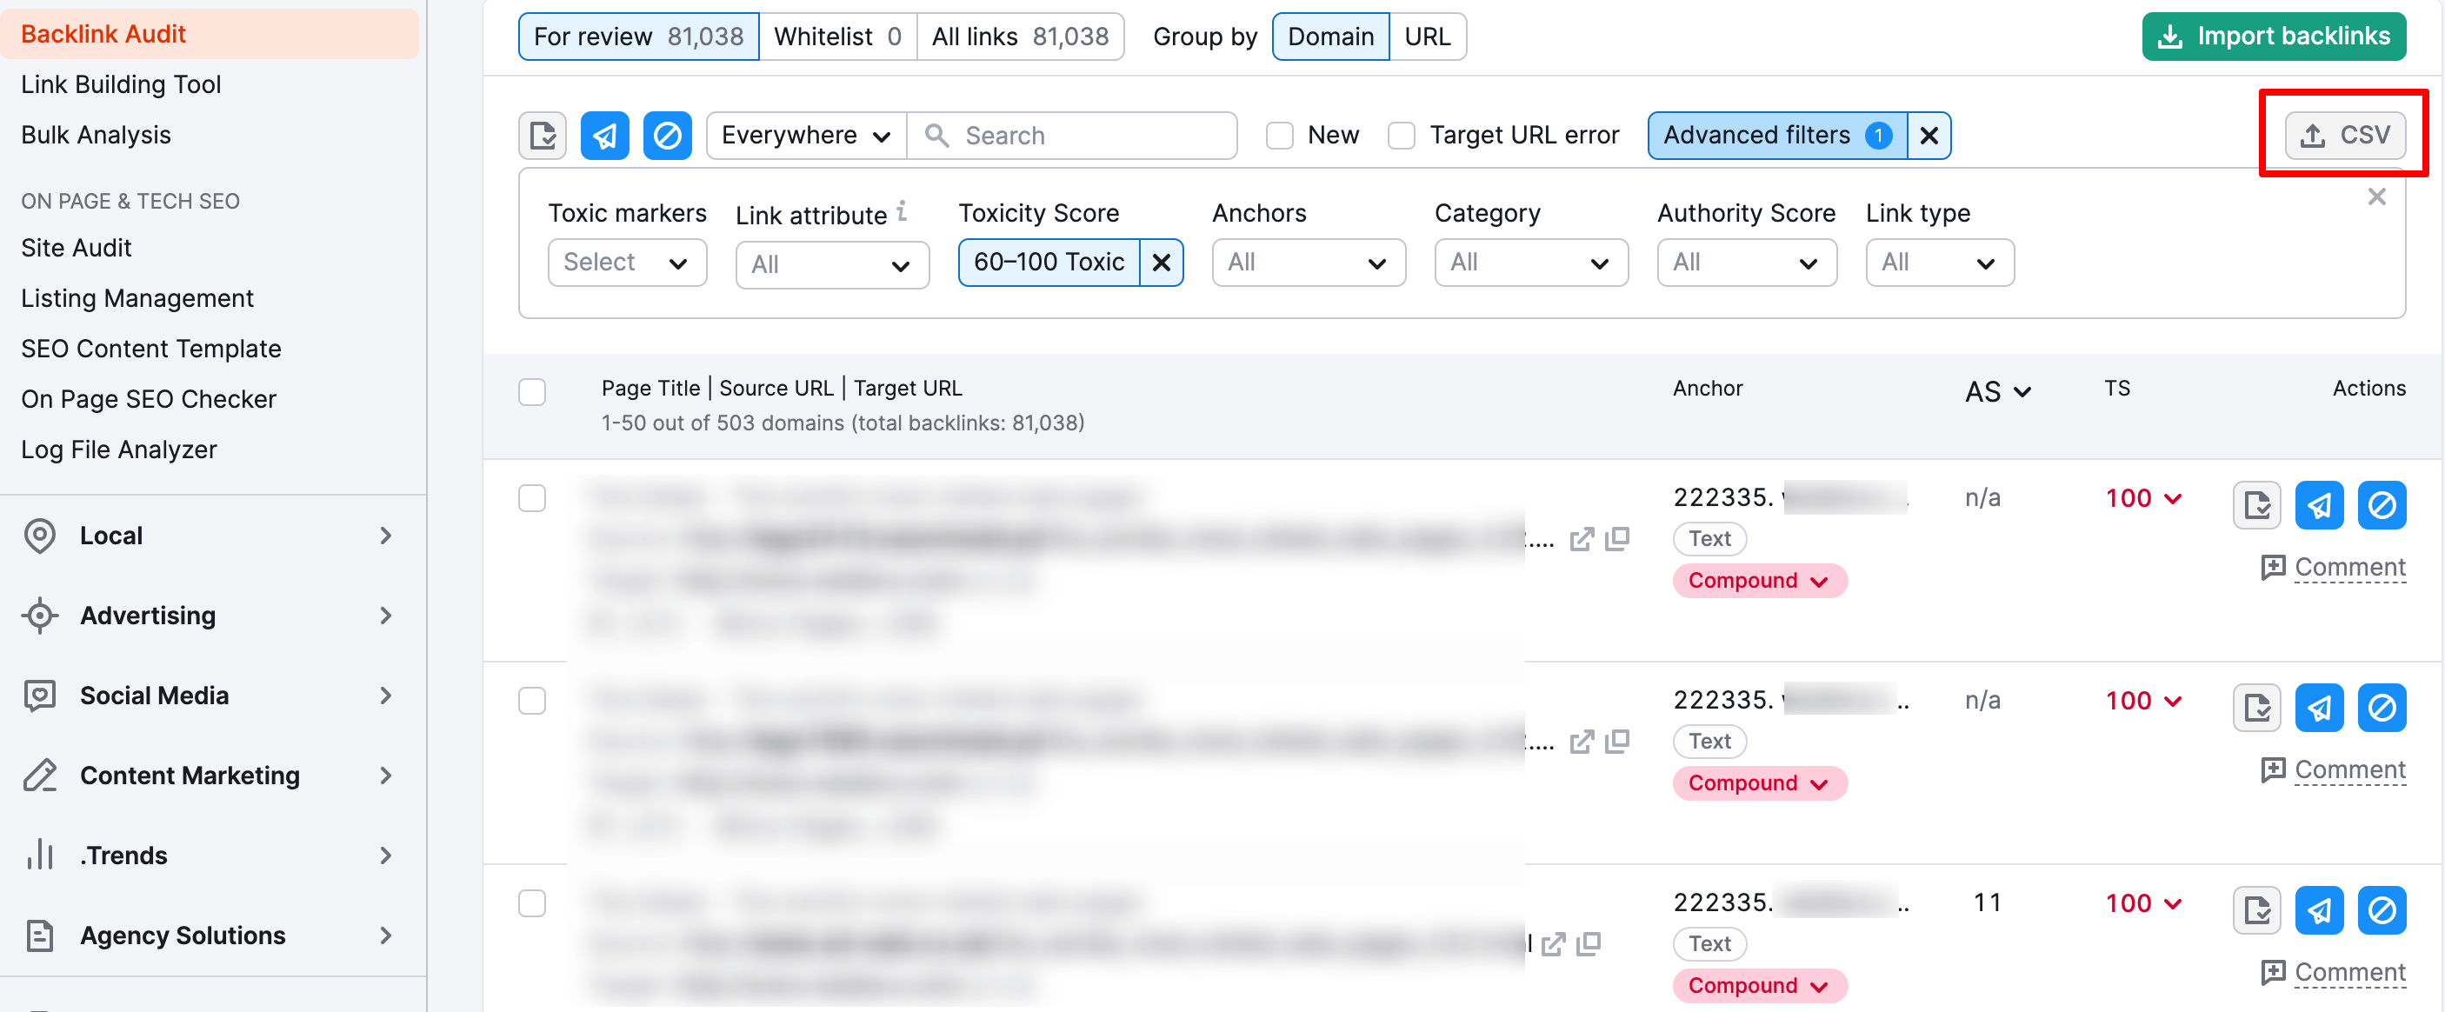Click the Import backlinks button

point(2273,36)
